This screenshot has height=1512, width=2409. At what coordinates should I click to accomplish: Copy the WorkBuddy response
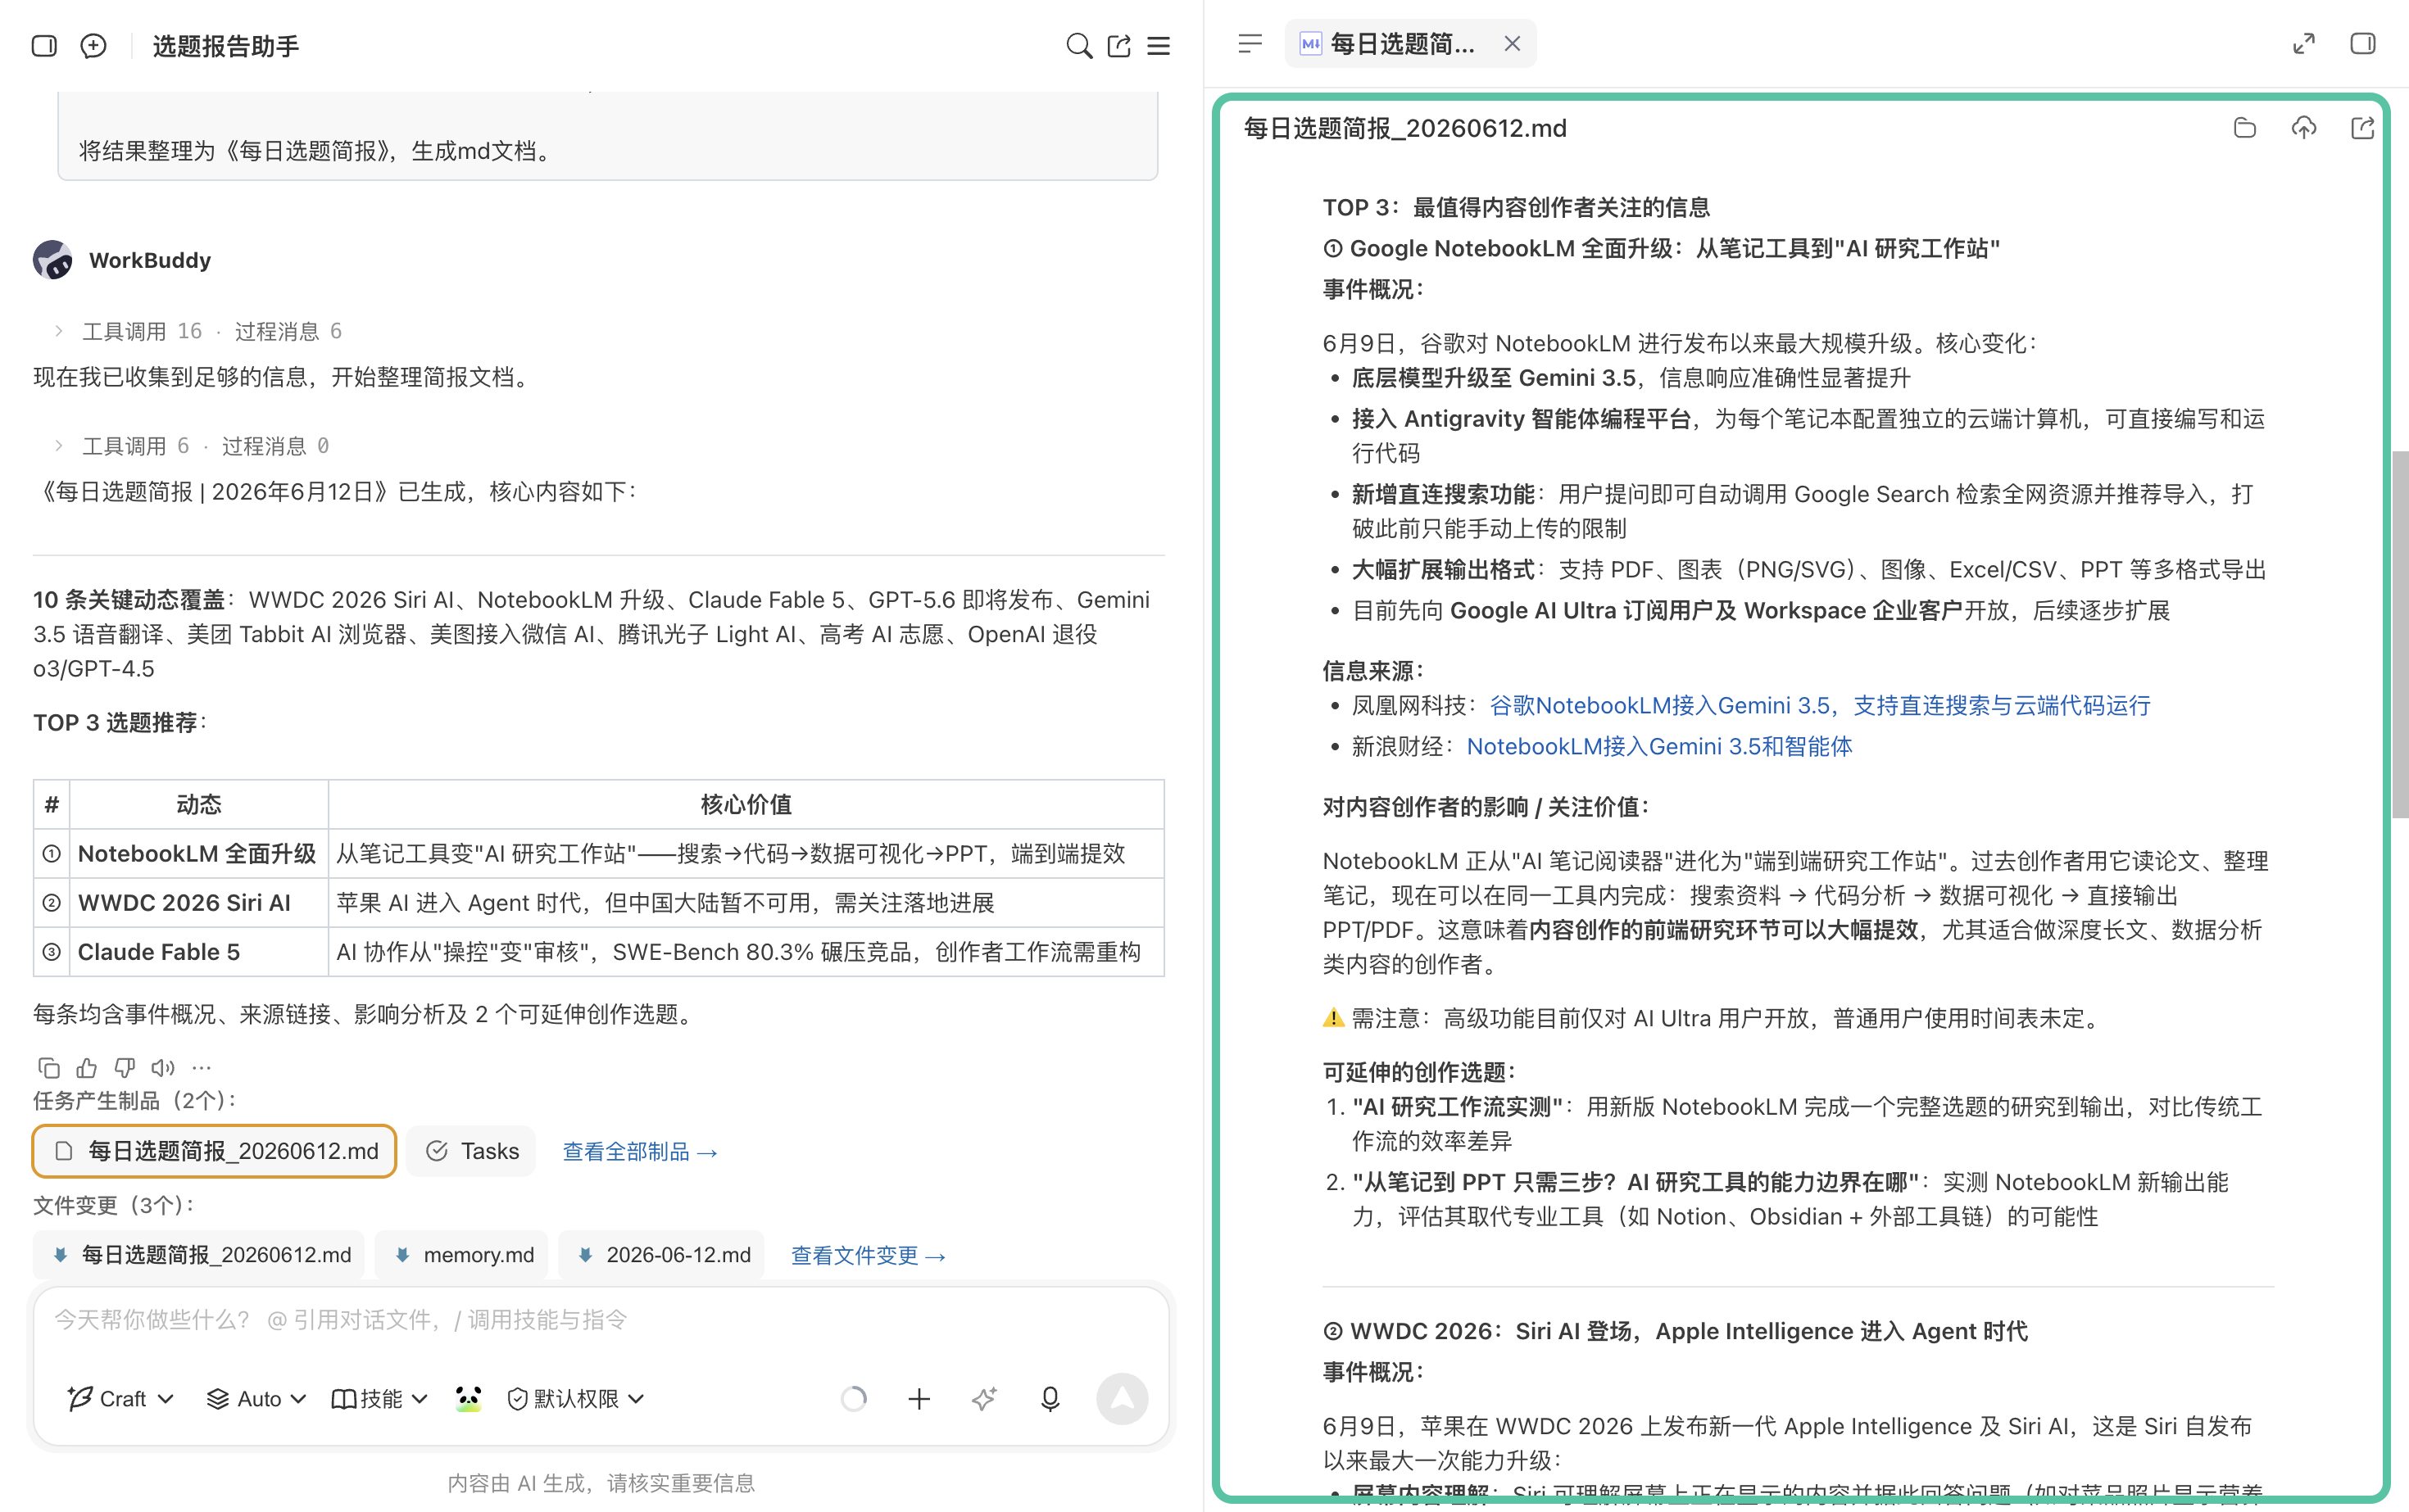tap(48, 1068)
